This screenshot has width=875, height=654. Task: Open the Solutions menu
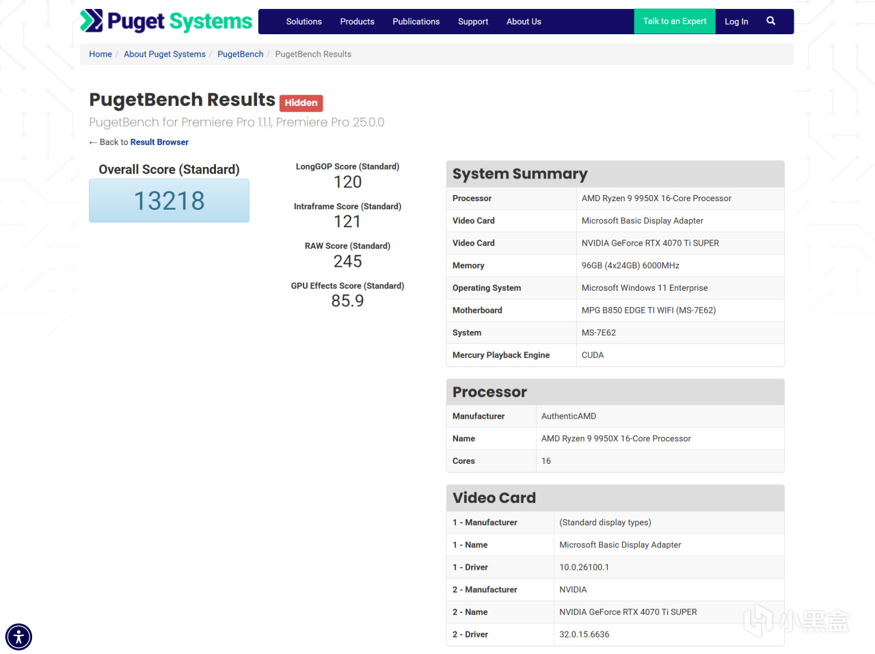(304, 22)
